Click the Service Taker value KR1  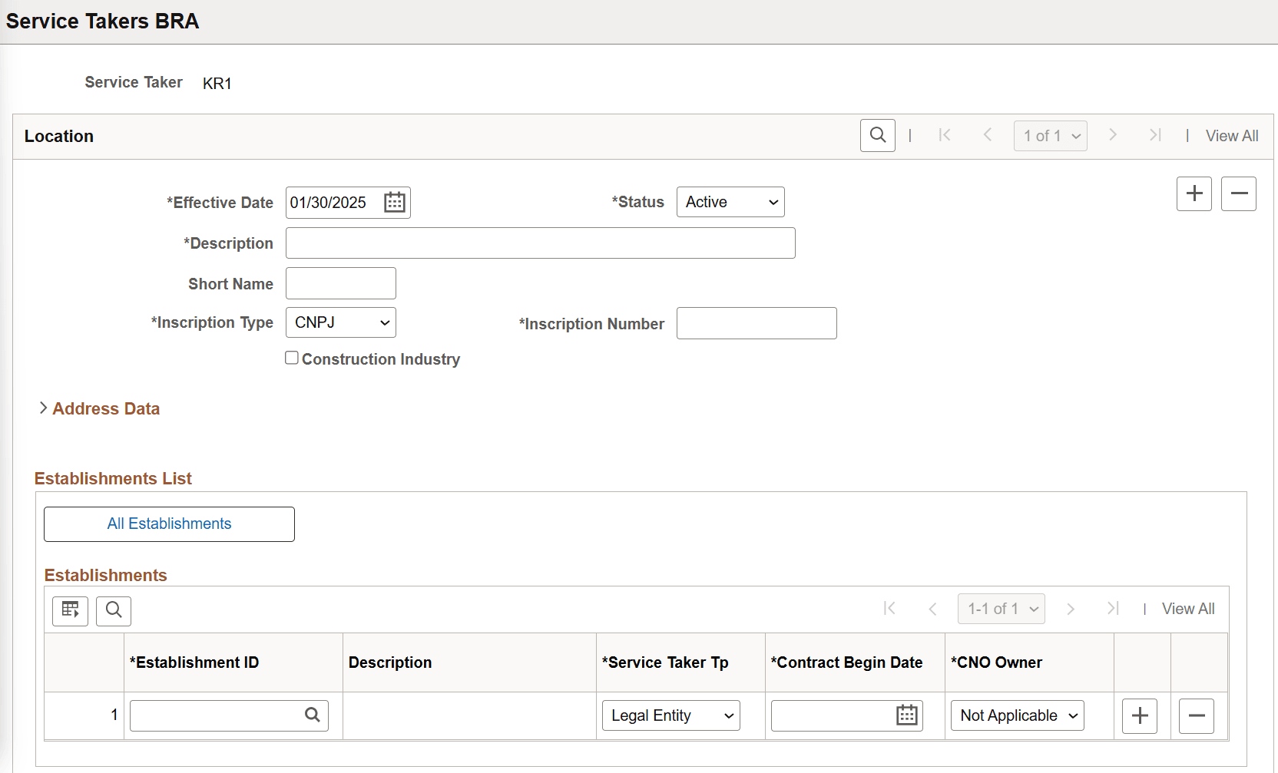pos(217,83)
